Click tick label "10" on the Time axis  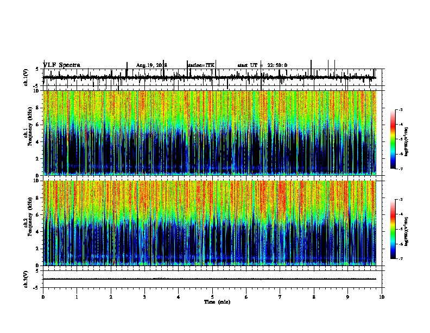click(x=382, y=297)
